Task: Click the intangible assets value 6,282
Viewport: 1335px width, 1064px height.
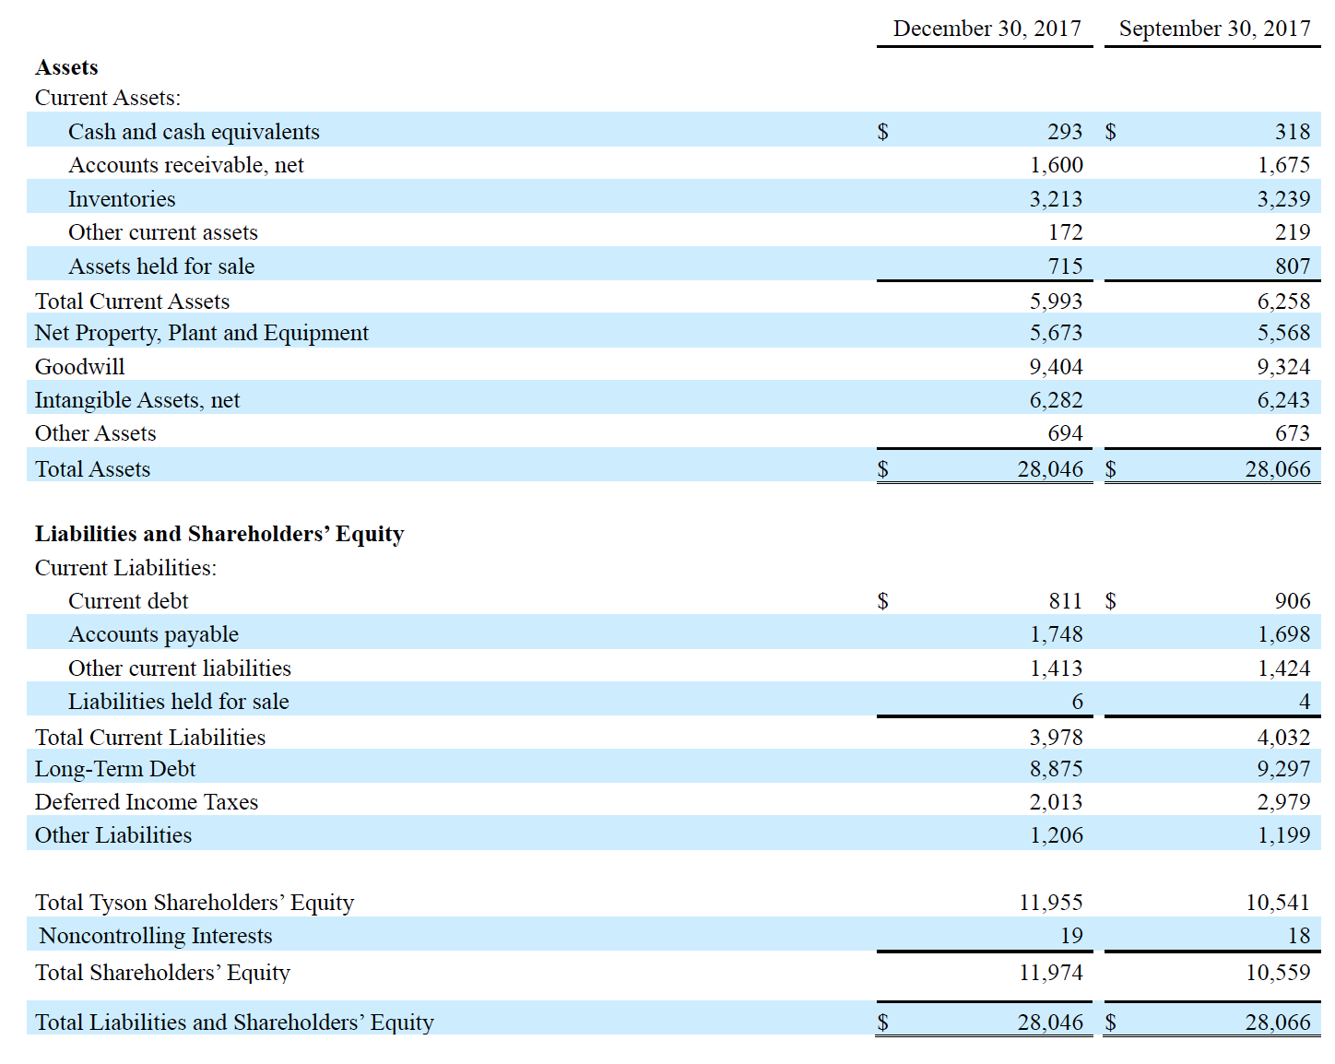Action: click(x=1057, y=400)
